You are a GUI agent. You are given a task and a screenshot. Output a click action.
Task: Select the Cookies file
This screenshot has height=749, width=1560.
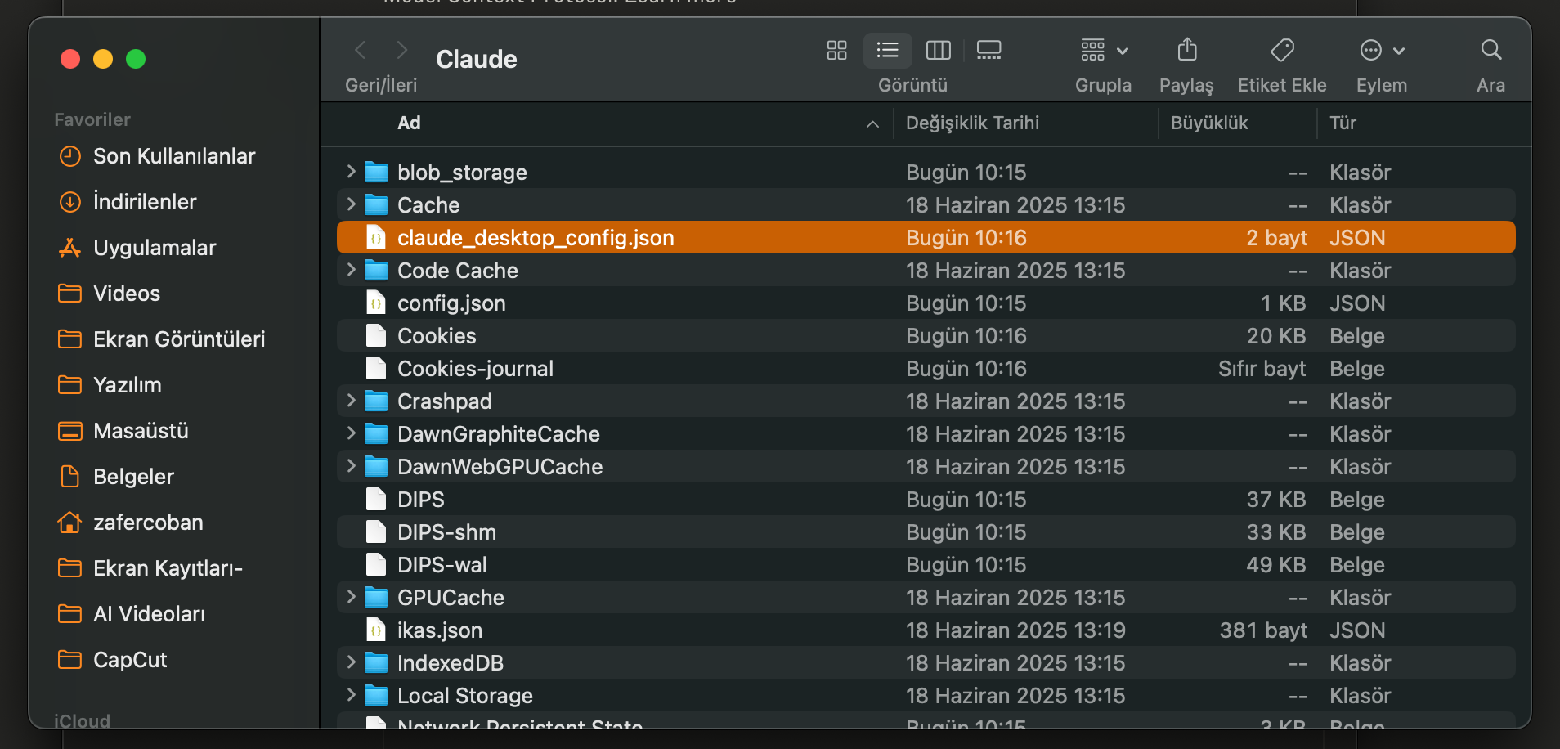tap(926, 335)
